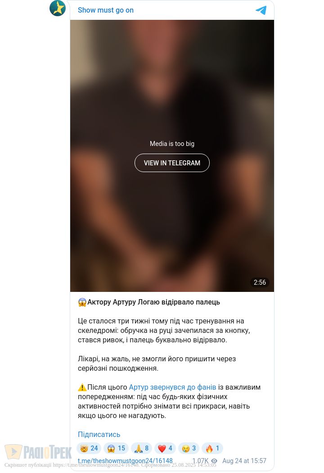This screenshot has width=324, height=473.
Task: Click the Підписатись subscribe link
Action: tap(99, 434)
